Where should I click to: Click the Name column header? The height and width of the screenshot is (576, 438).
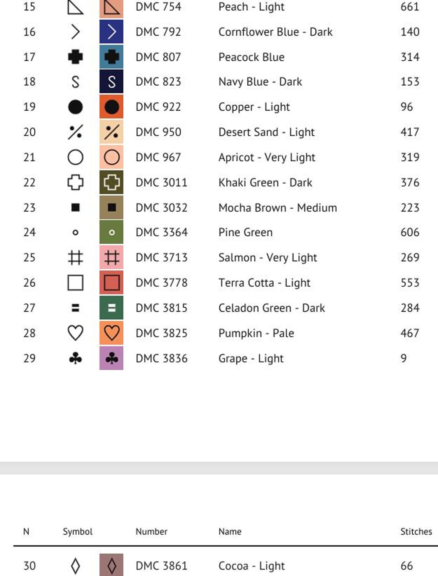230,531
